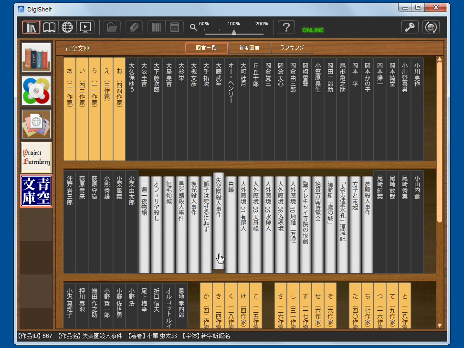Open the Project Gutenberg library
Screen dimensions: 464x348
(36, 158)
